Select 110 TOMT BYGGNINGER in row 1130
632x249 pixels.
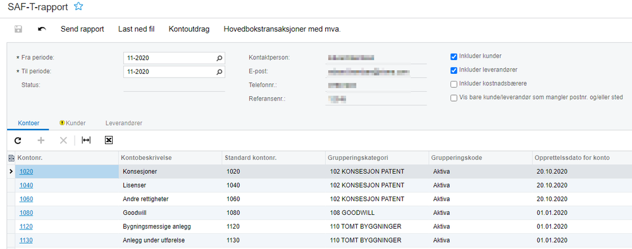pyautogui.click(x=377, y=240)
